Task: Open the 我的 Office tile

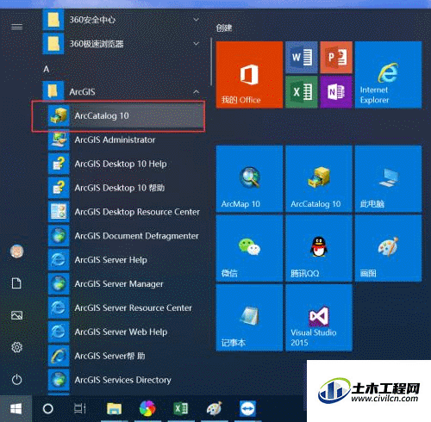Action: [249, 75]
